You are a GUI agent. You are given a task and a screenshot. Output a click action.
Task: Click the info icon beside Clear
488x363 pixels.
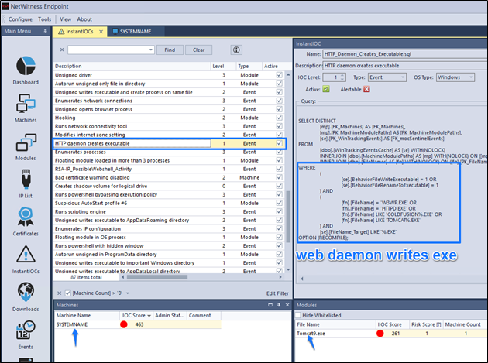(x=236, y=50)
